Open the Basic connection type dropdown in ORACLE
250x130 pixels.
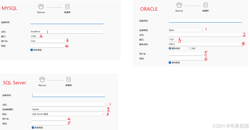click(186, 30)
